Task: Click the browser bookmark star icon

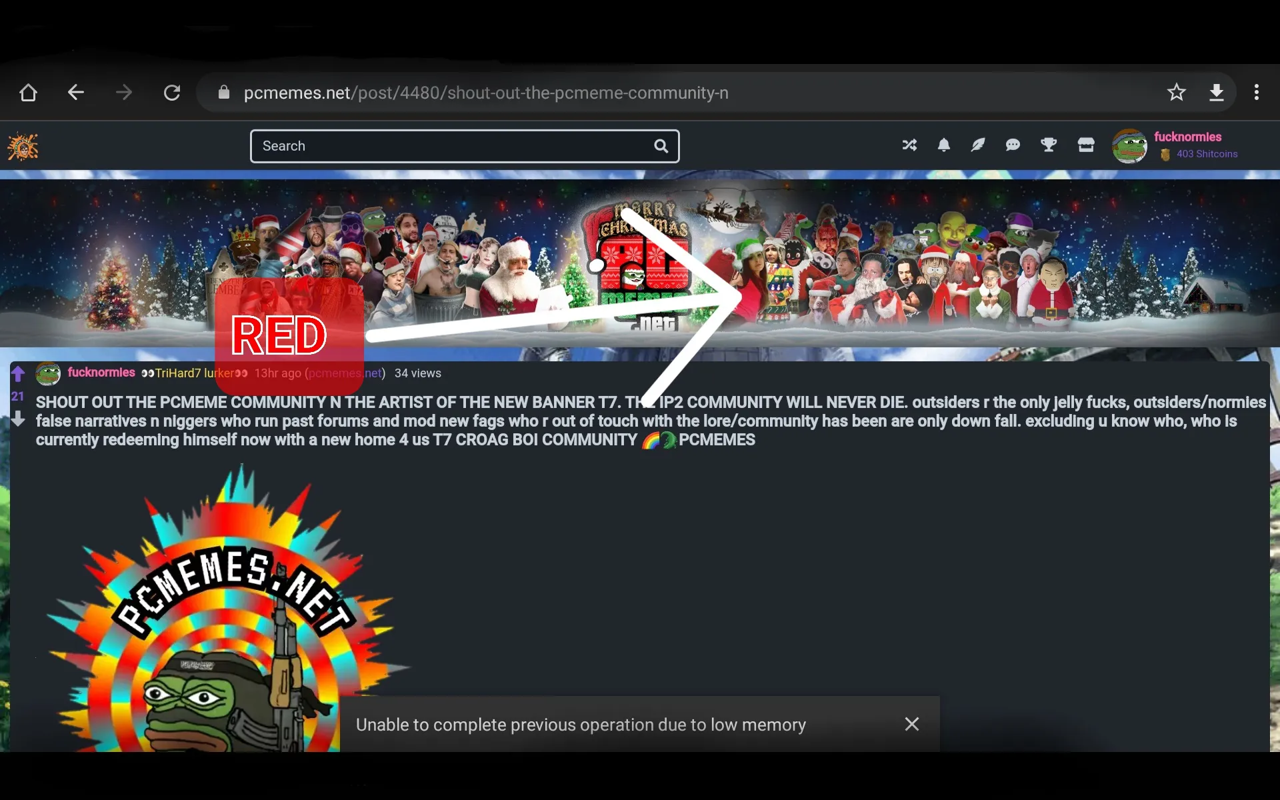Action: 1177,92
